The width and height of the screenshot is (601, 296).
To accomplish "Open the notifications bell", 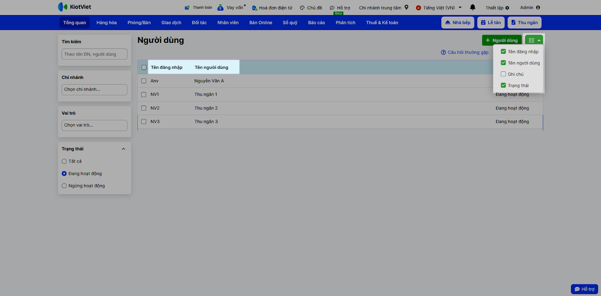I will (473, 7).
